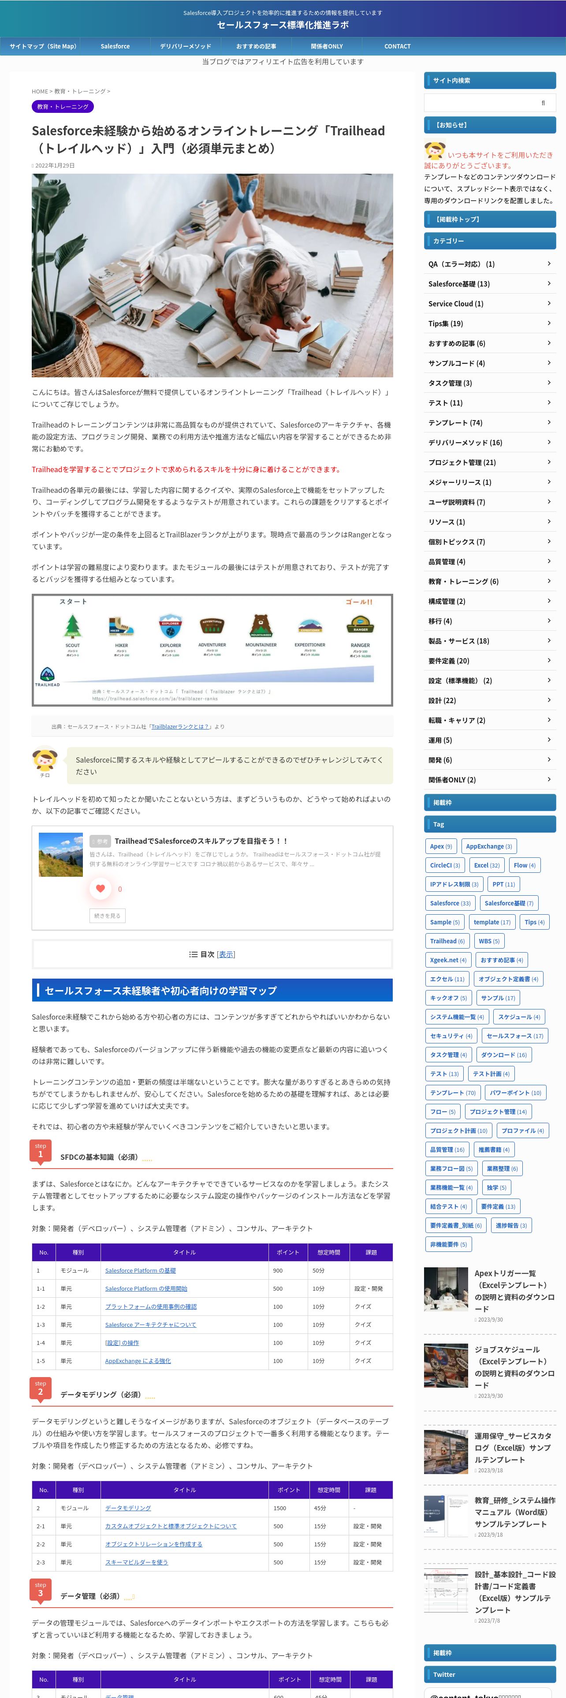This screenshot has height=1698, width=566.
Task: Expand the 製品・サービス (18) category
Action: point(490,640)
